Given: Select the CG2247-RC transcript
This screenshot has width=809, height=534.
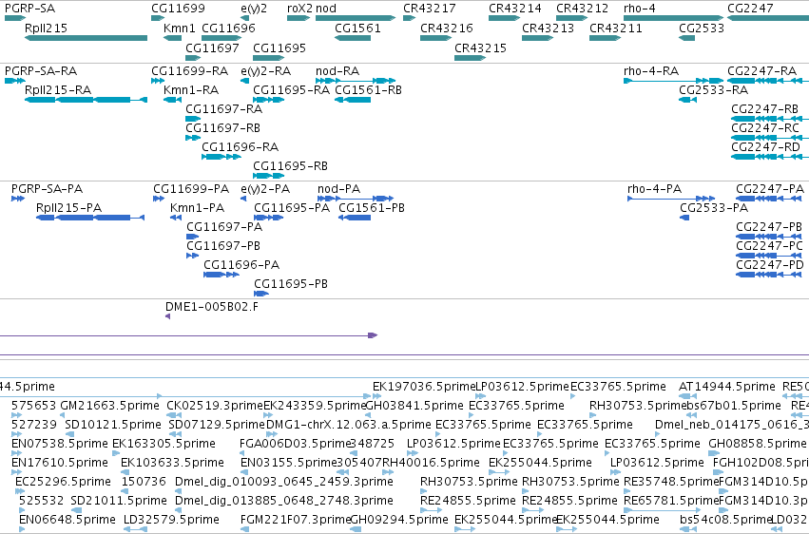Looking at the screenshot, I should 770,138.
